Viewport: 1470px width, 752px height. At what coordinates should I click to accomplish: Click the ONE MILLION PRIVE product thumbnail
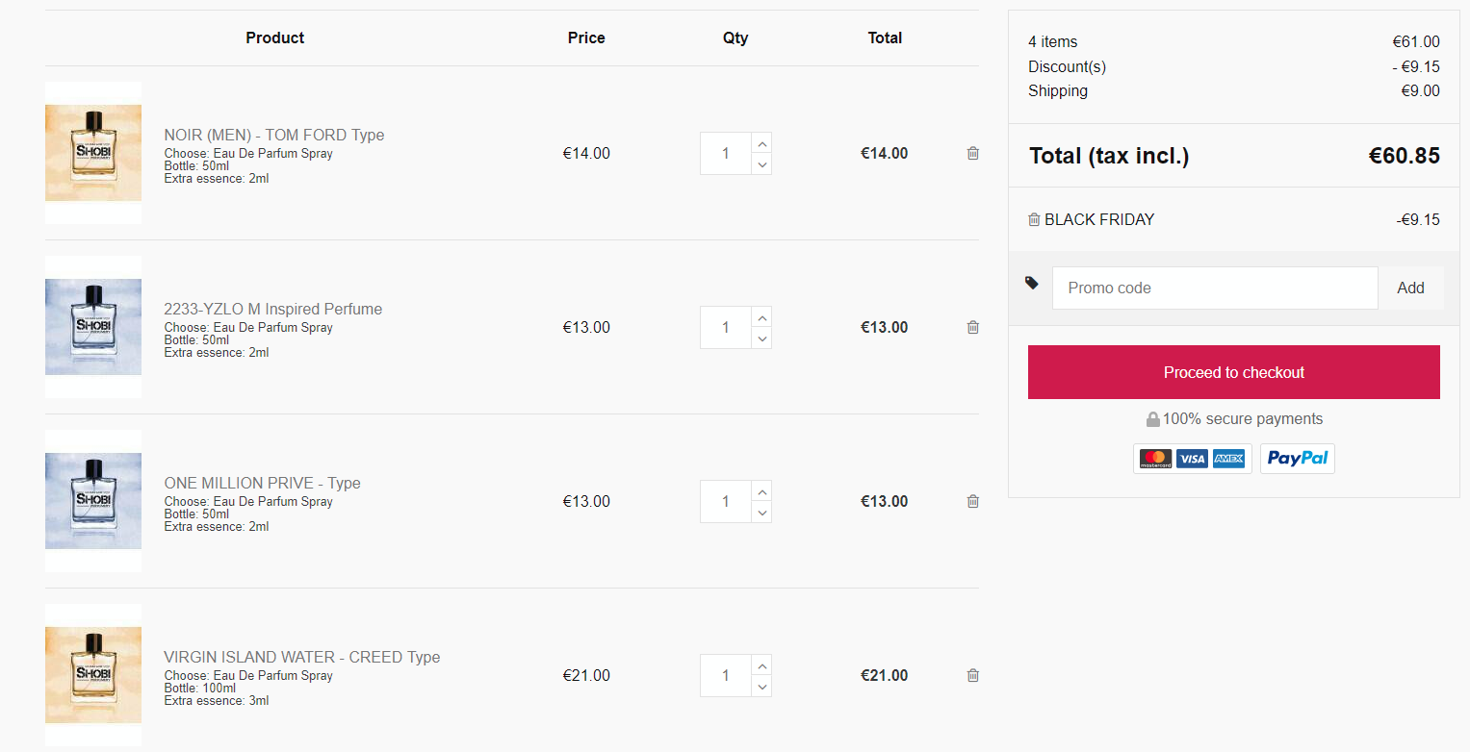pos(93,501)
